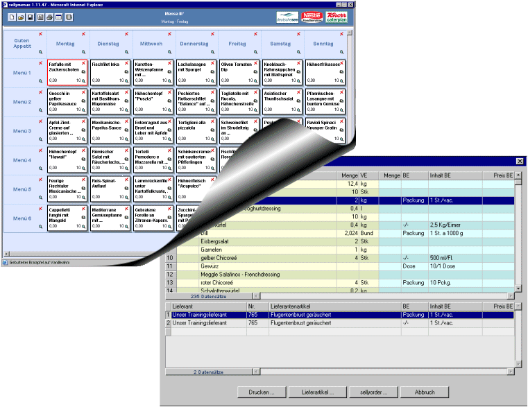Click the Print toolbar icon
This screenshot has height=407, width=528.
(x=49, y=17)
